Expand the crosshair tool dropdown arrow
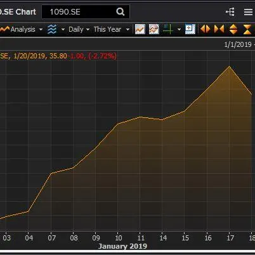This screenshot has height=255, width=255. (179, 29)
